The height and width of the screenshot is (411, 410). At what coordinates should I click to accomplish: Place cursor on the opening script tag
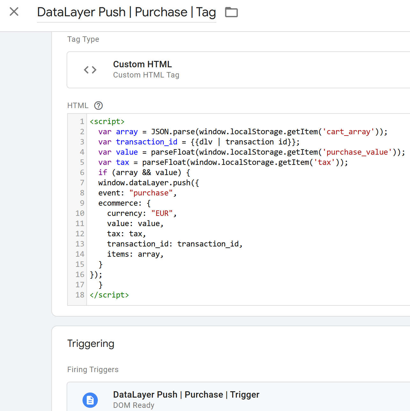pos(107,121)
